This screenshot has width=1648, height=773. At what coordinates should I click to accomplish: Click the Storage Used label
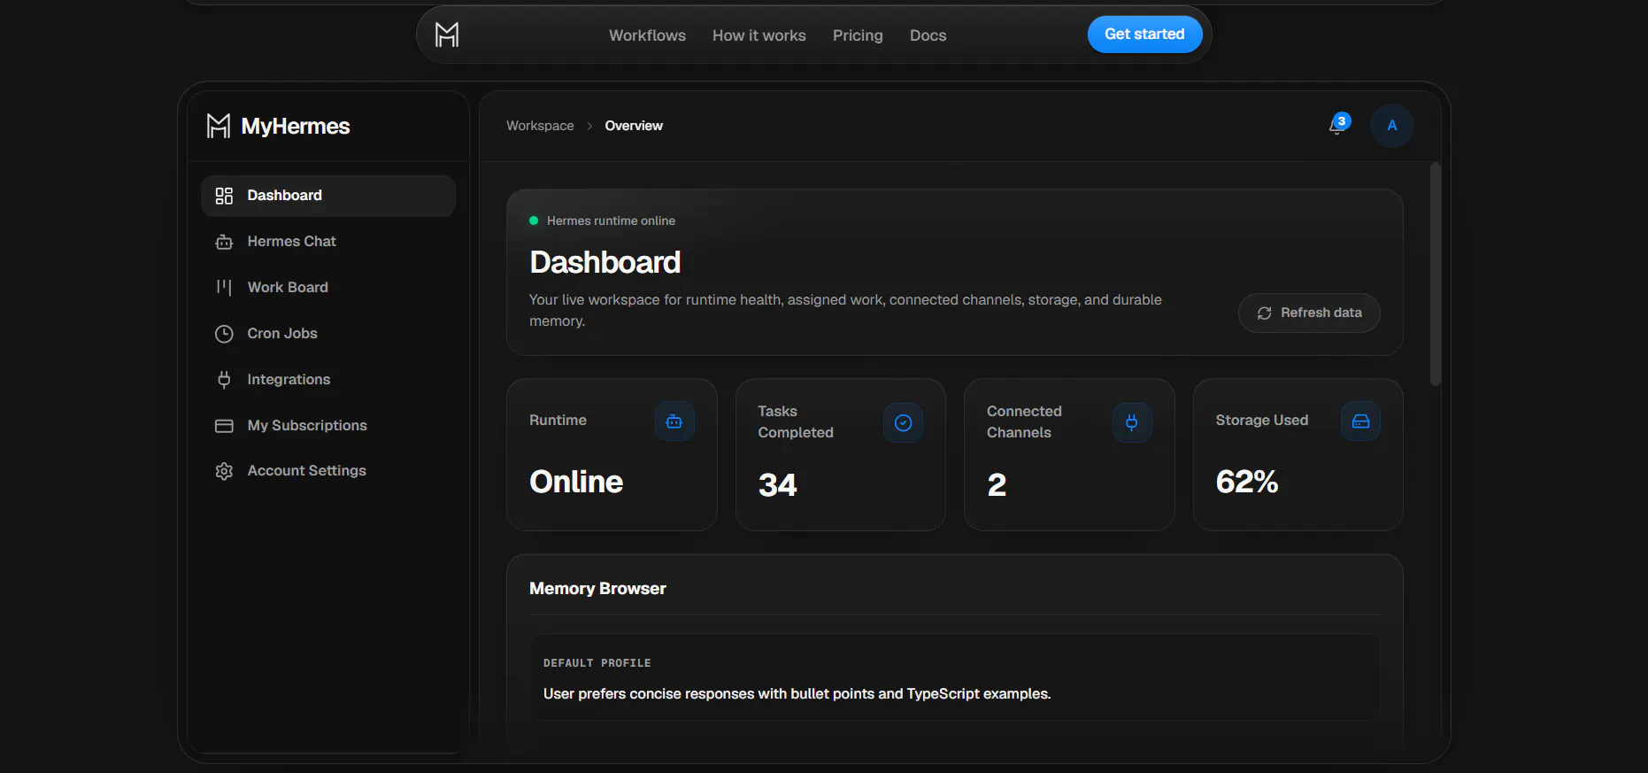coord(1261,420)
